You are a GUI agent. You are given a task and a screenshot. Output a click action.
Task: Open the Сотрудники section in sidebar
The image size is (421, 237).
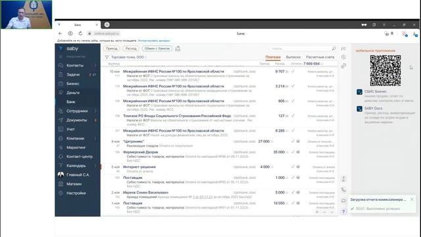(77, 111)
